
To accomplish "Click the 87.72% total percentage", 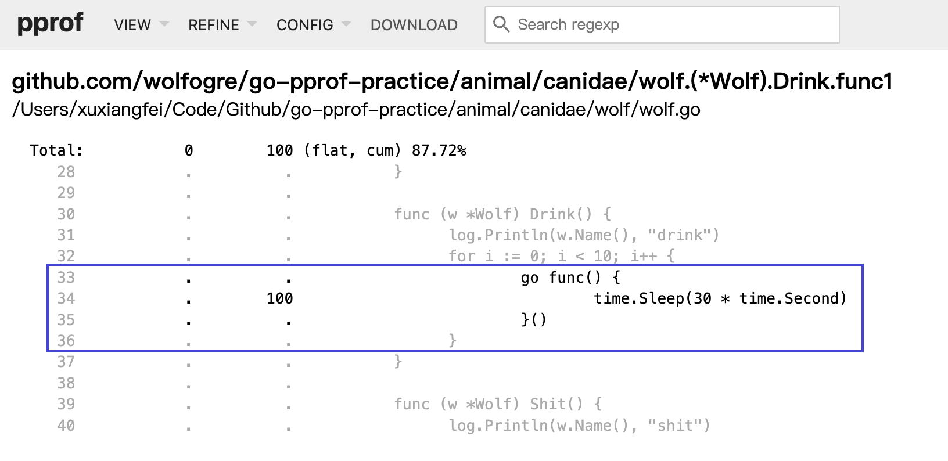I will (x=439, y=151).
